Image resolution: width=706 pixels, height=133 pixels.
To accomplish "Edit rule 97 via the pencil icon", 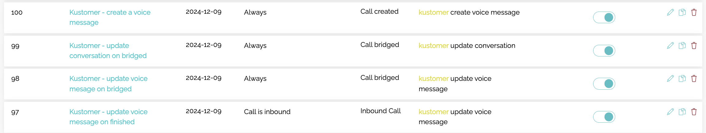I will coord(670,112).
